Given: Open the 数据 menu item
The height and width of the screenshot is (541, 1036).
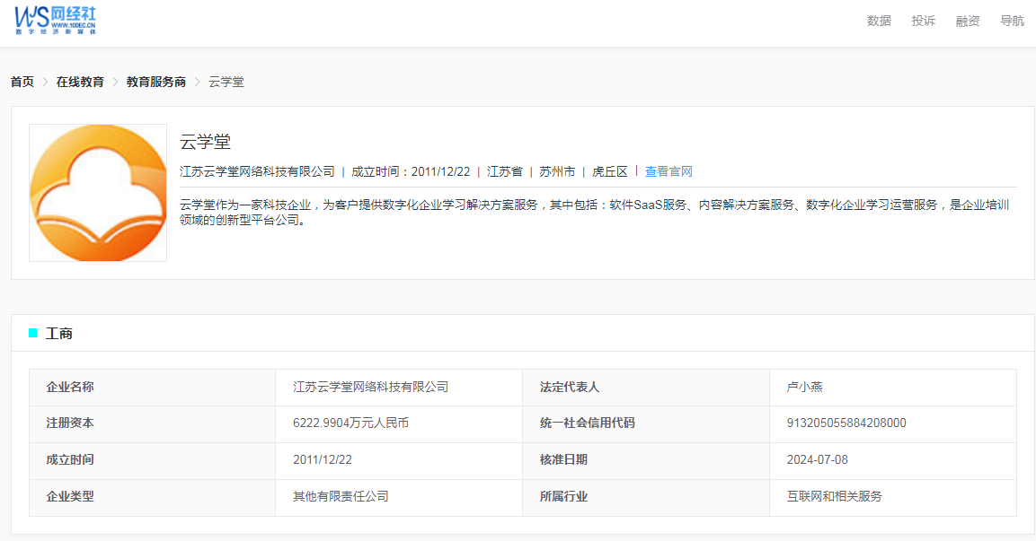Looking at the screenshot, I should [x=879, y=22].
